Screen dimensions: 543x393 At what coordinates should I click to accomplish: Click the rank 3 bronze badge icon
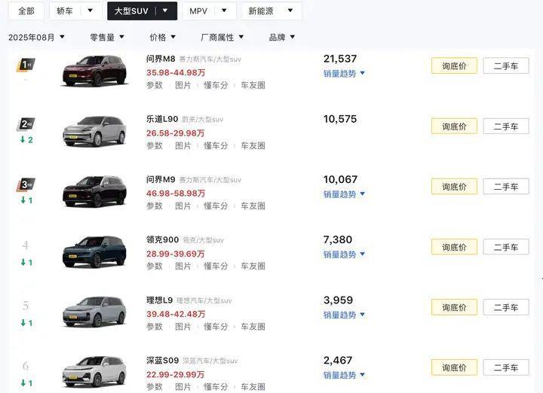point(26,185)
